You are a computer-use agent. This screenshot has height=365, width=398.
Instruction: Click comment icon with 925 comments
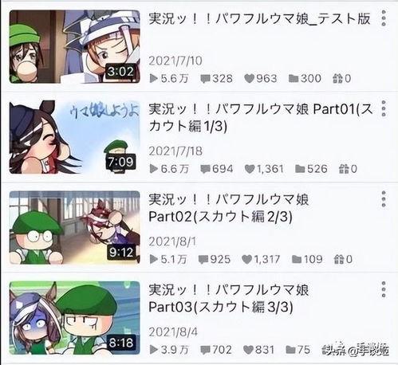point(203,260)
